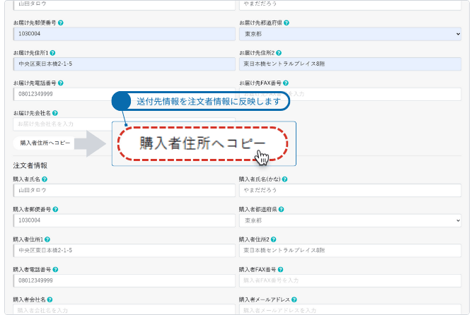Click the 購入者住所2 address field

tap(350, 250)
